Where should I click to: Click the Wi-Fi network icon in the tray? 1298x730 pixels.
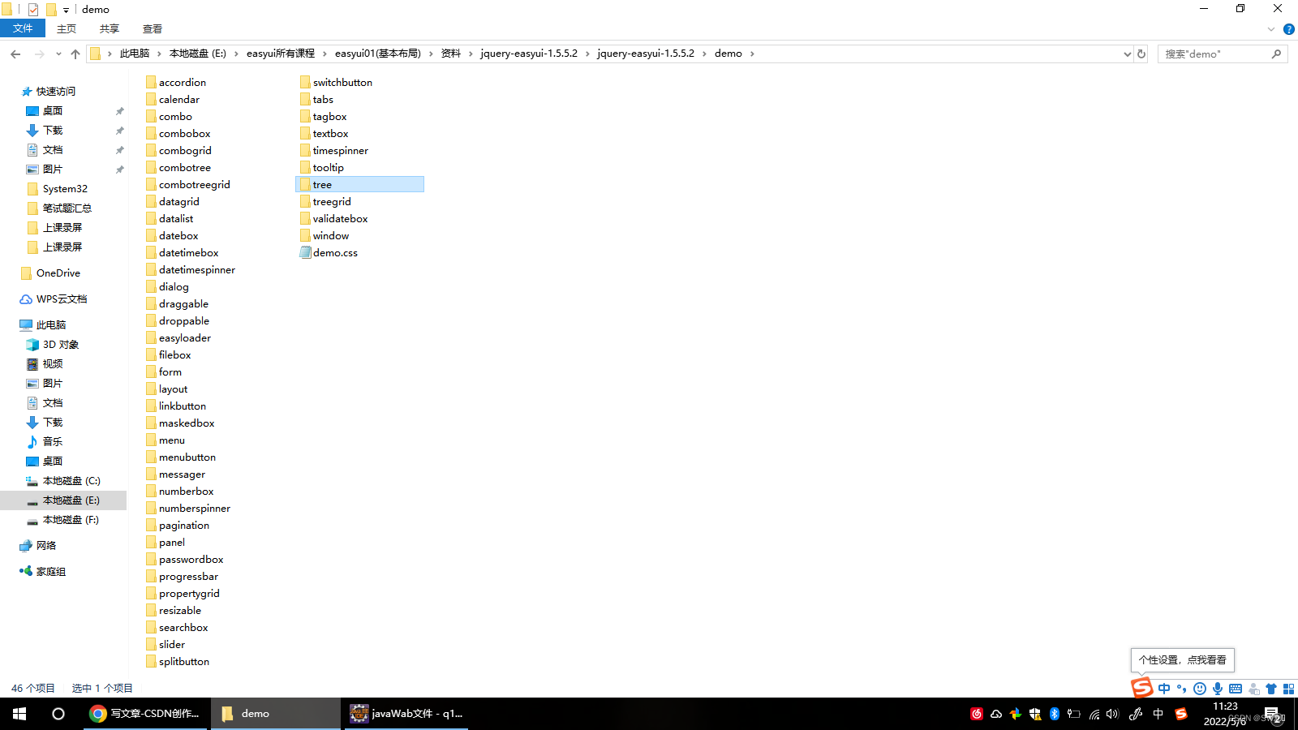(x=1094, y=714)
